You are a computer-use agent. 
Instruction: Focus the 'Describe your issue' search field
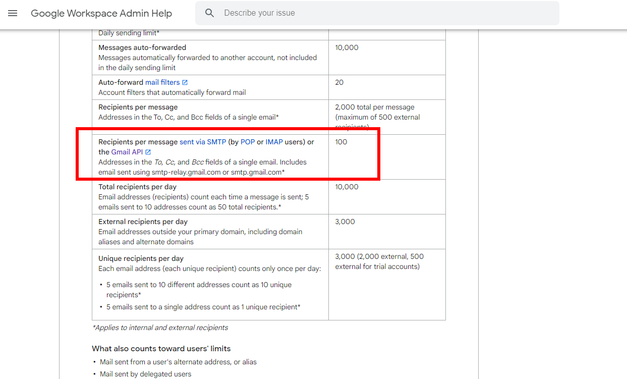377,13
